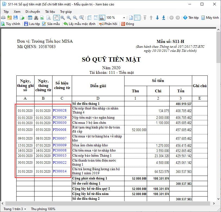This screenshot has height=212, width=221.
Task: Click the Print icon in the toolbar
Action: [3, 18]
